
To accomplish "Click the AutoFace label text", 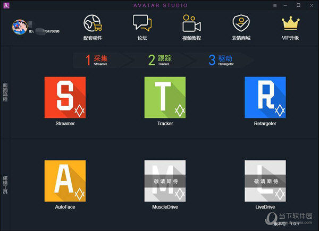I will [x=65, y=207].
